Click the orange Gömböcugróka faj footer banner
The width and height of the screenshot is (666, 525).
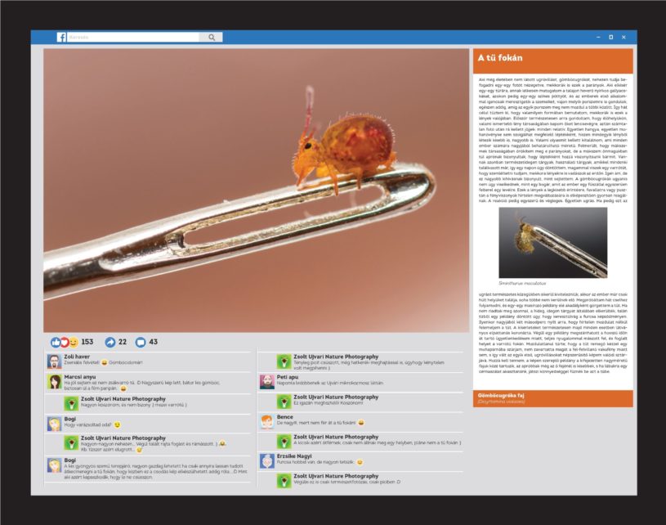coord(552,398)
